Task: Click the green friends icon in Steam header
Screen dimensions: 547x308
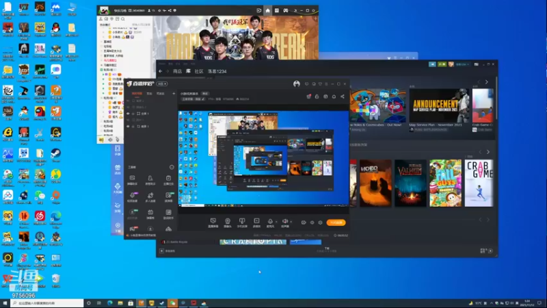Action: click(442, 64)
